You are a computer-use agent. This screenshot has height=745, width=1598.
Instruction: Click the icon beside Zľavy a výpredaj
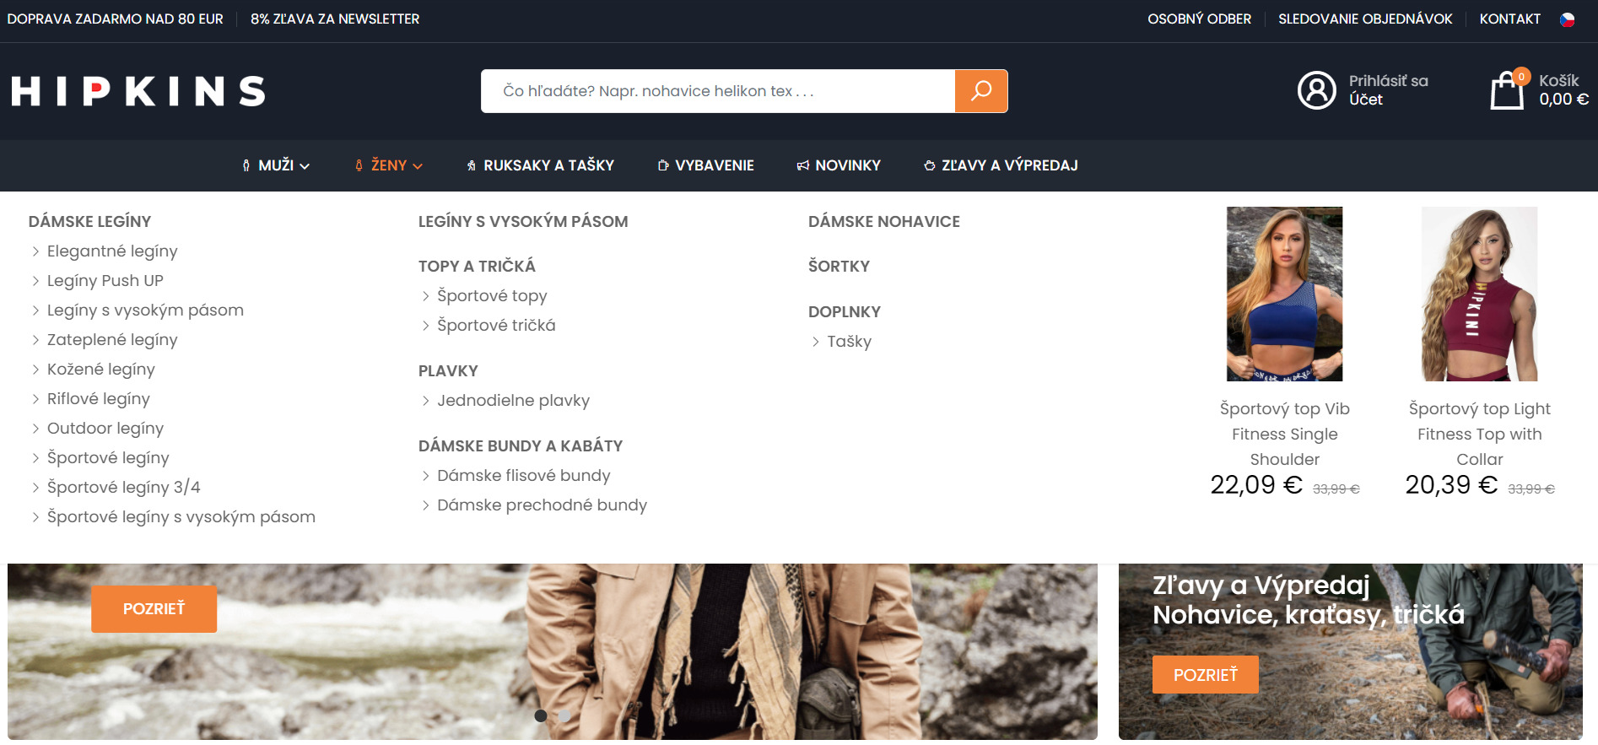pyautogui.click(x=929, y=166)
